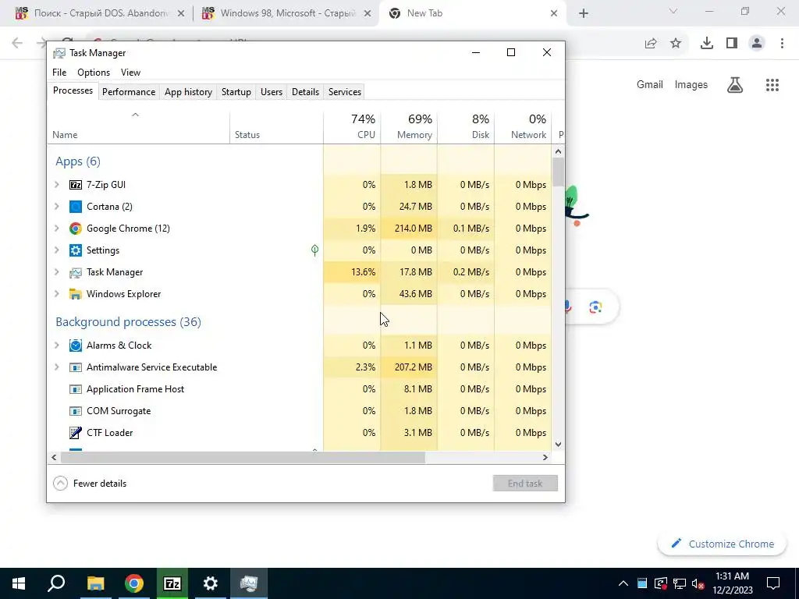The image size is (799, 599).
Task: Open Images link in Chrome
Action: [691, 85]
